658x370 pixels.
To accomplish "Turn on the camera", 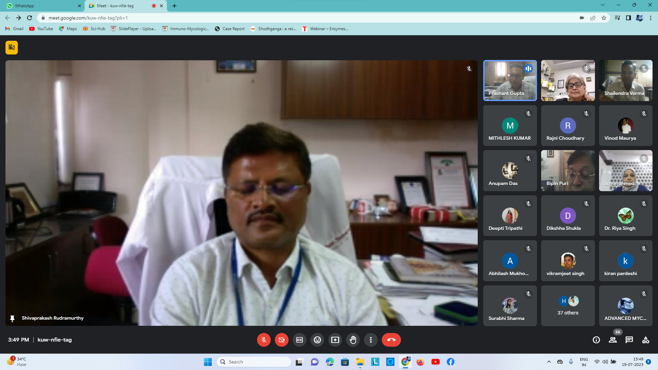I will [x=281, y=340].
